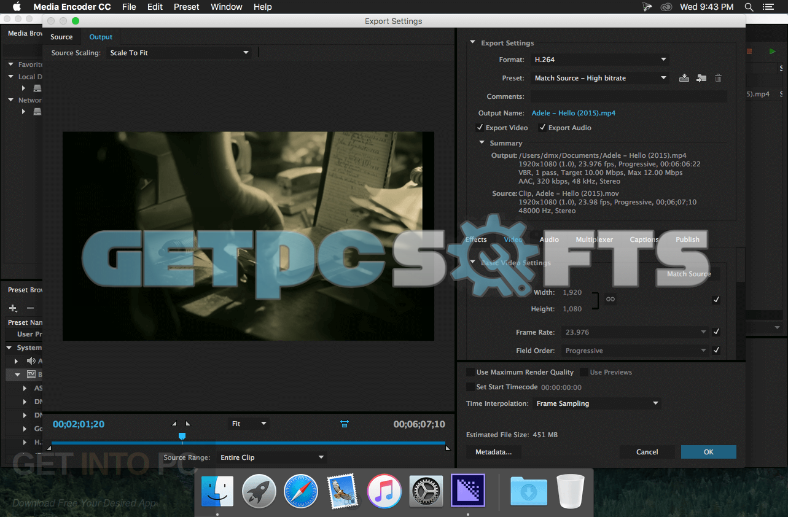Click the Set Out Point triangle icon
The width and height of the screenshot is (788, 517).
(x=188, y=424)
